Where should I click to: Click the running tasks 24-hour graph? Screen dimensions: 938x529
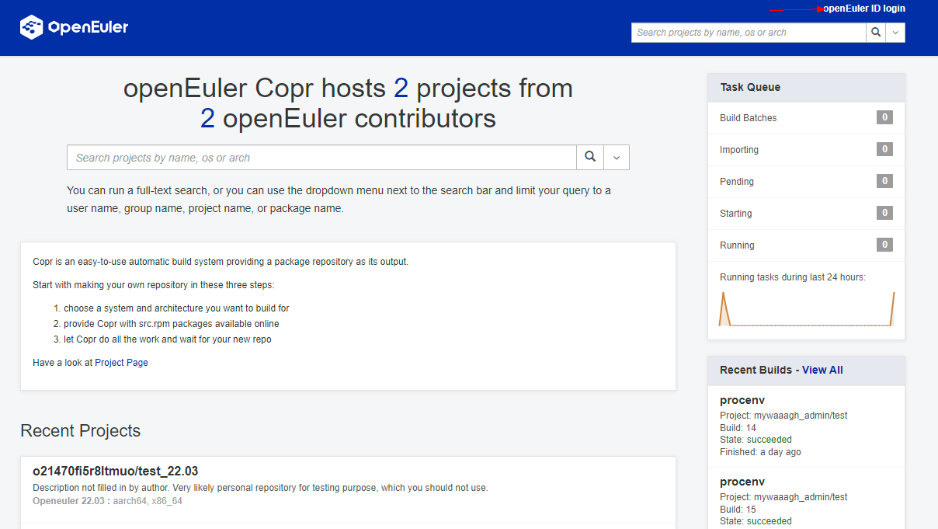tap(806, 308)
